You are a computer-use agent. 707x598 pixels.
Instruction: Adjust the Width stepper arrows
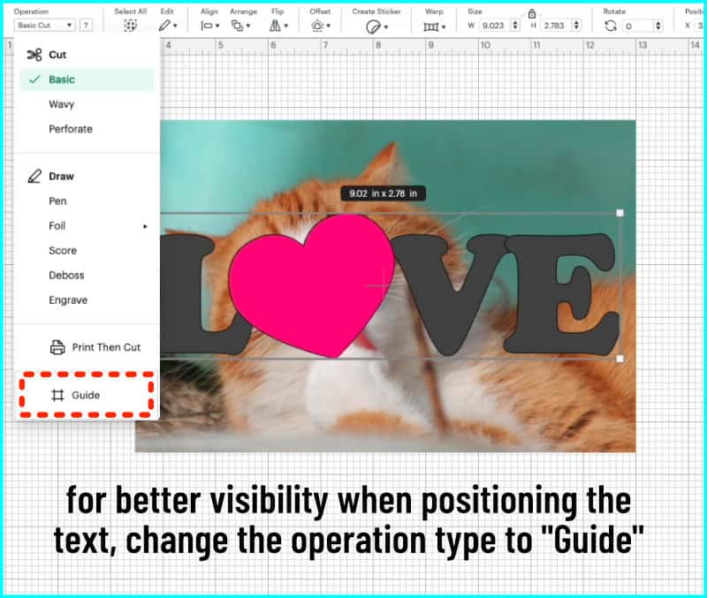coord(515,26)
